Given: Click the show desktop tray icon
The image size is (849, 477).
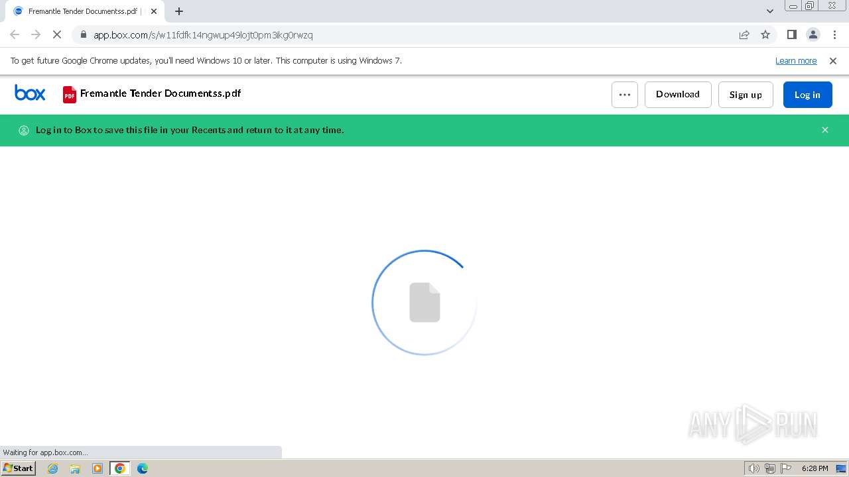Looking at the screenshot, I should (x=842, y=468).
